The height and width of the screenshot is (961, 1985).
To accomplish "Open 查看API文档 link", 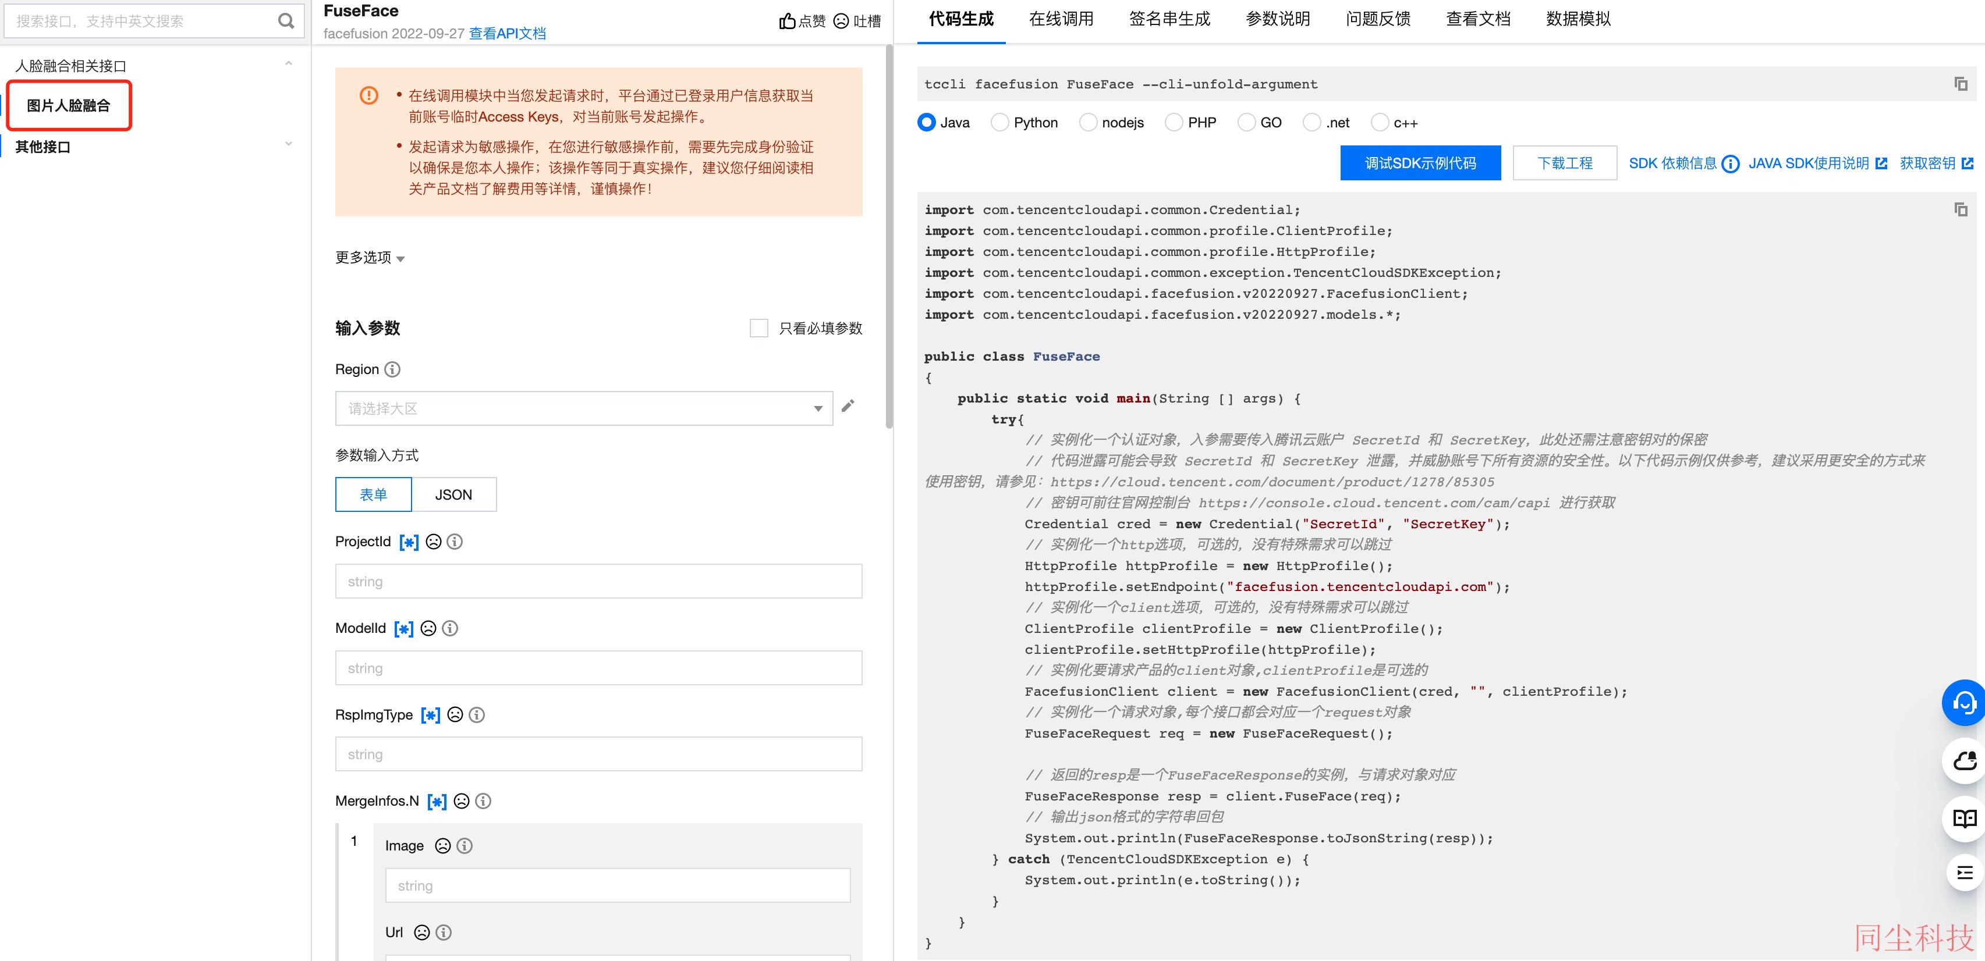I will click(507, 33).
